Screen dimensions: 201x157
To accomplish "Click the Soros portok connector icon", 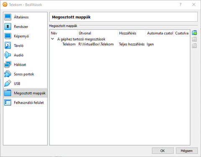I will 8,74.
